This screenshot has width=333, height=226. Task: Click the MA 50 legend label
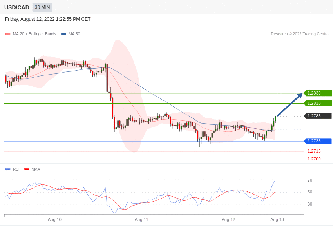[74, 34]
